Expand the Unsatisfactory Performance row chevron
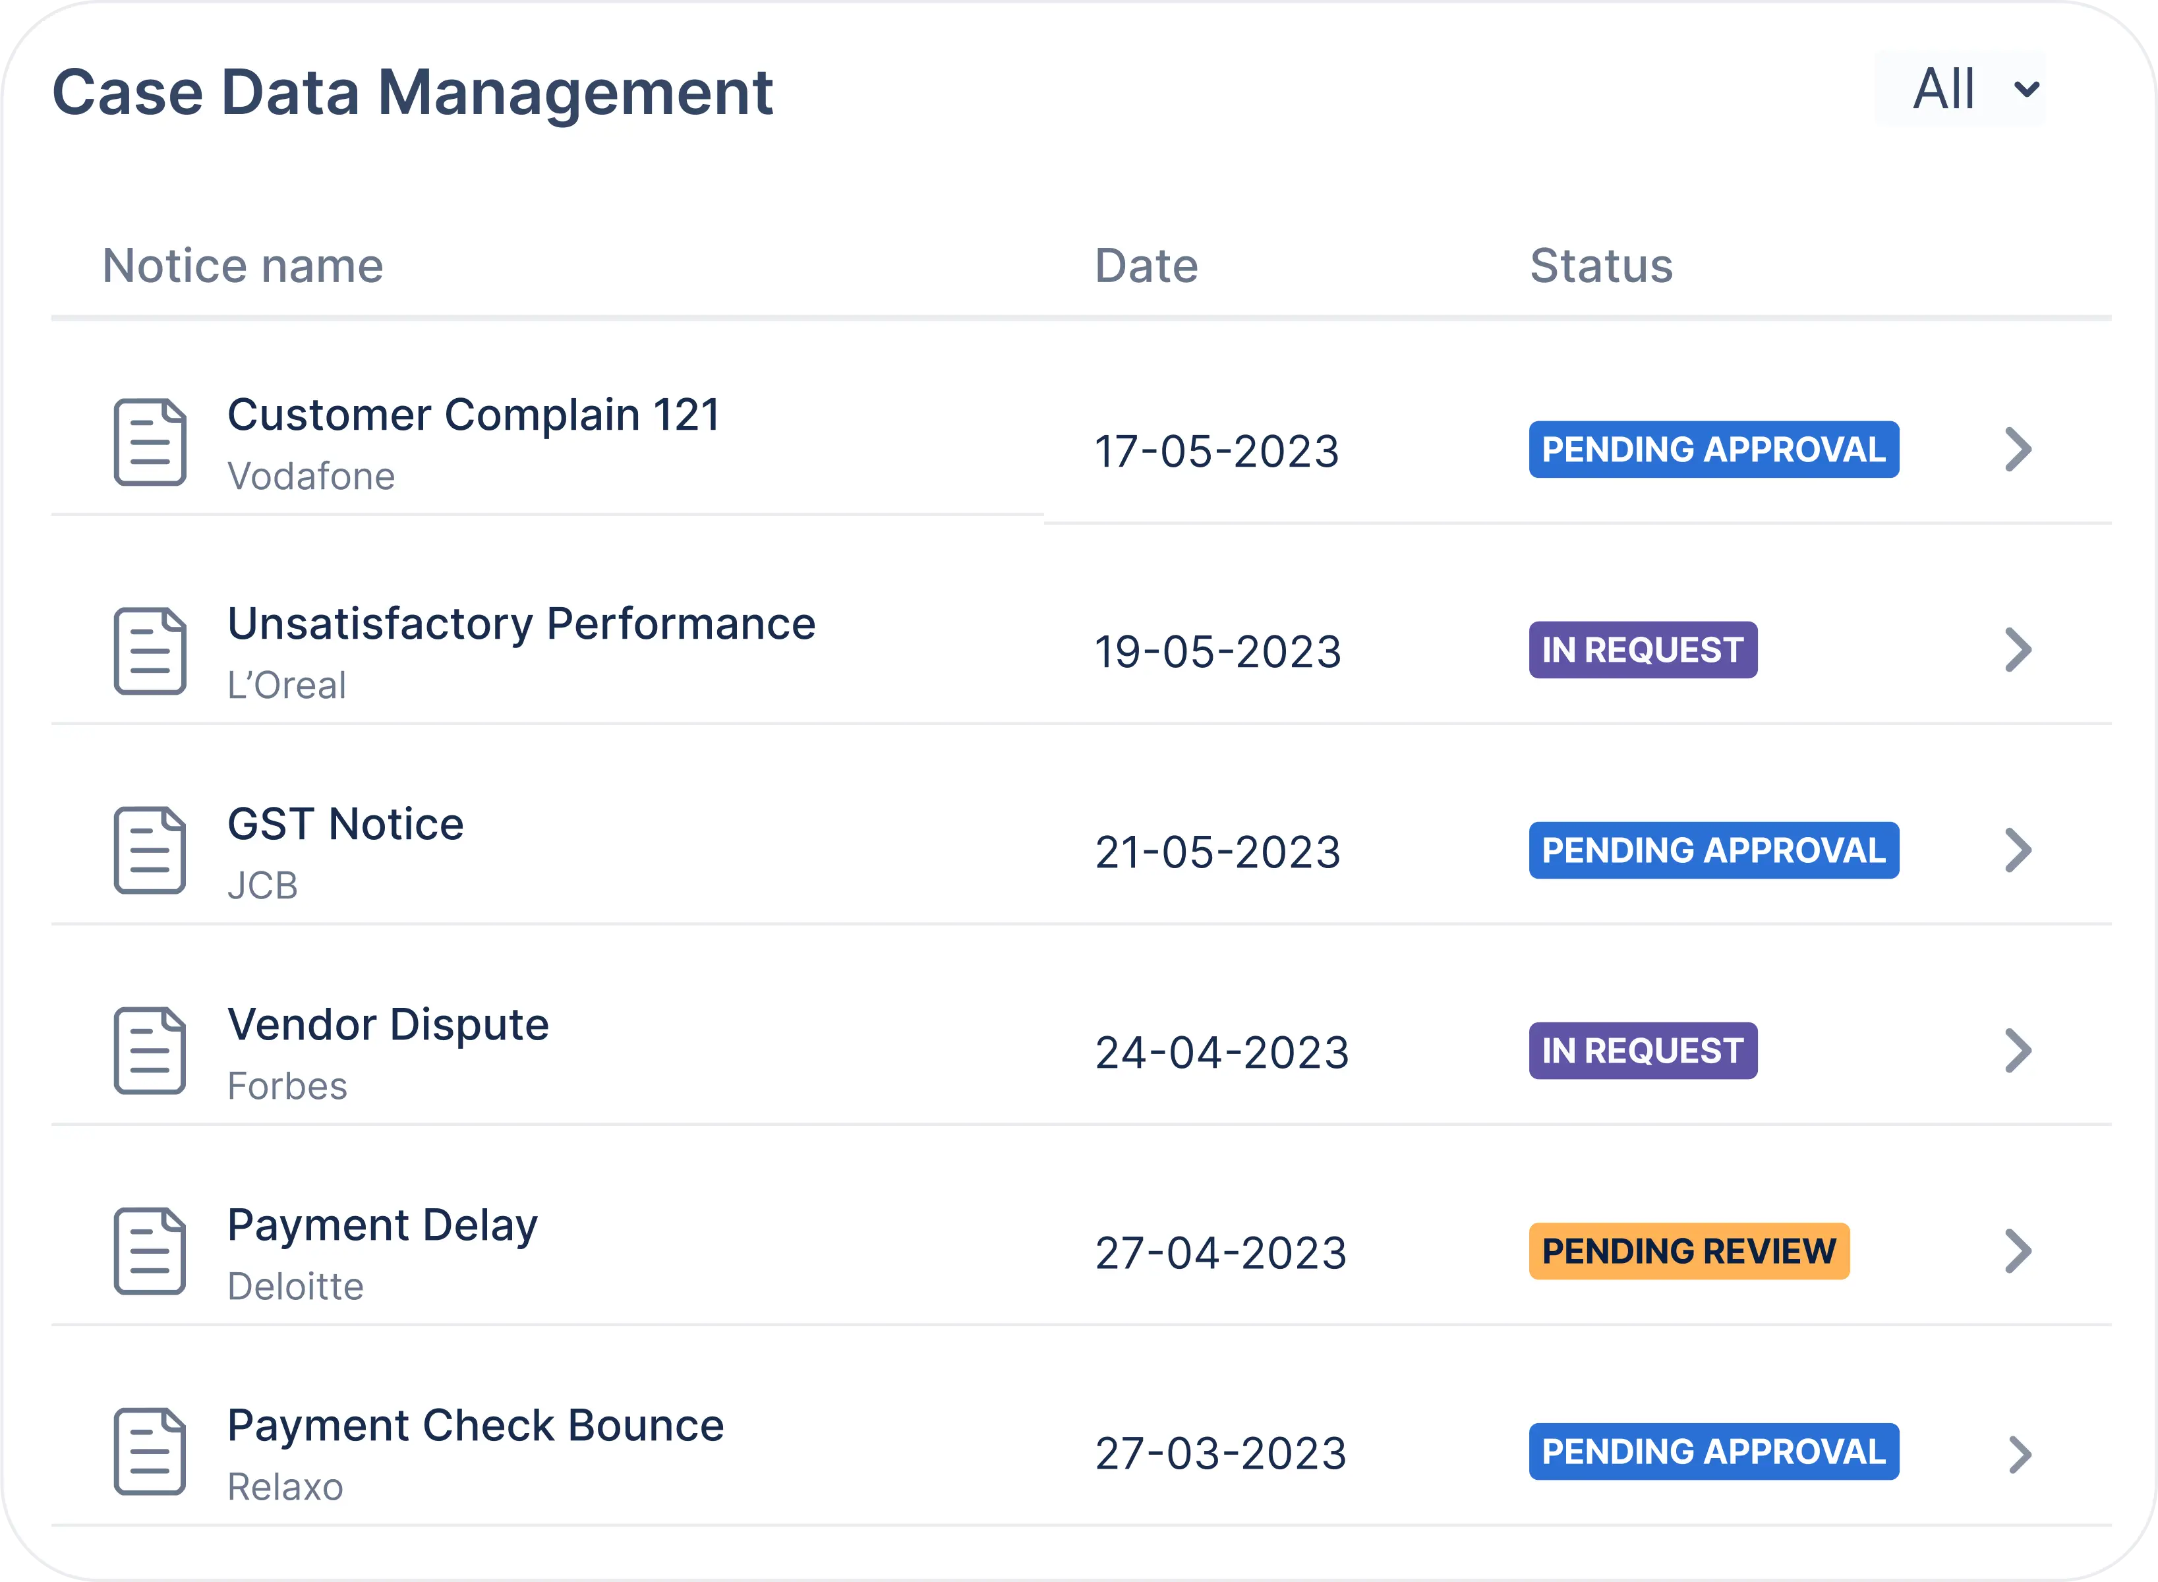 (x=2018, y=650)
